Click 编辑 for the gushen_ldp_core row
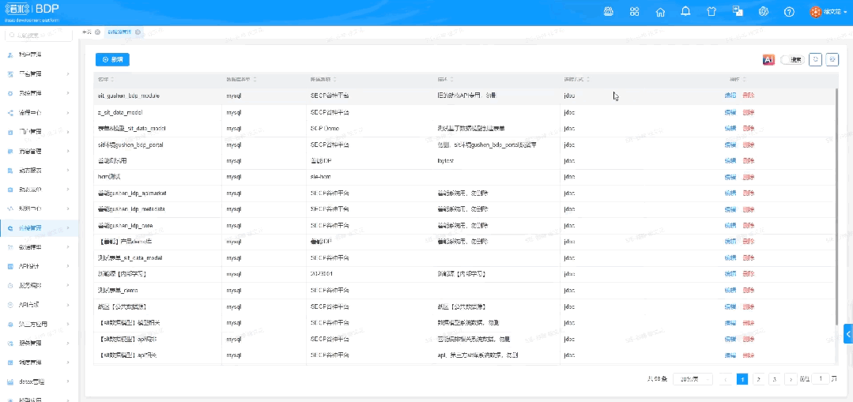The height and width of the screenshot is (402, 853). click(730, 225)
